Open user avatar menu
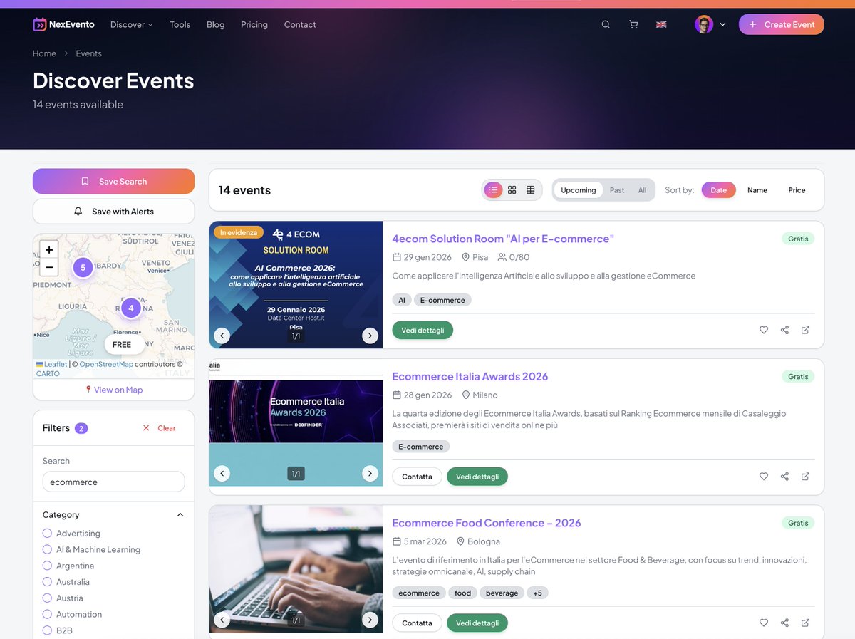The image size is (855, 639). click(704, 24)
